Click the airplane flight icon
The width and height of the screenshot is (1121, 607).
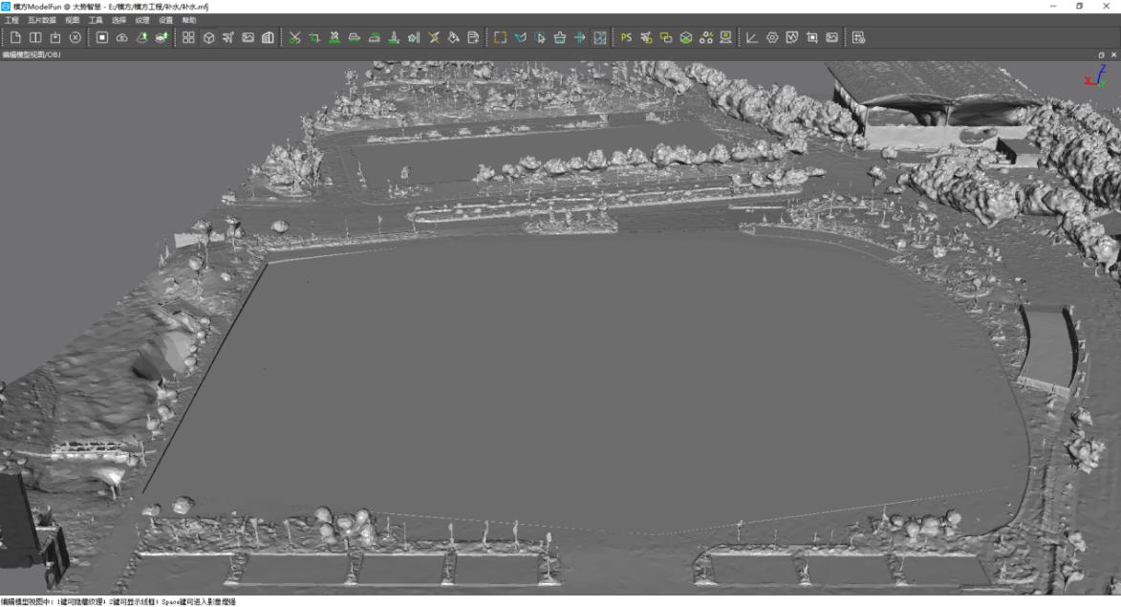pos(228,37)
